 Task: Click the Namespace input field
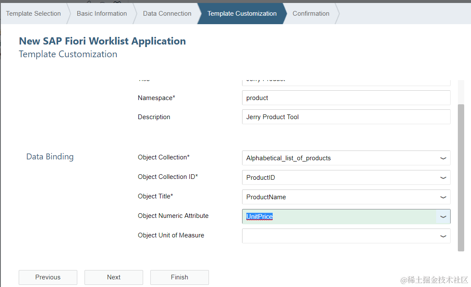pos(346,98)
